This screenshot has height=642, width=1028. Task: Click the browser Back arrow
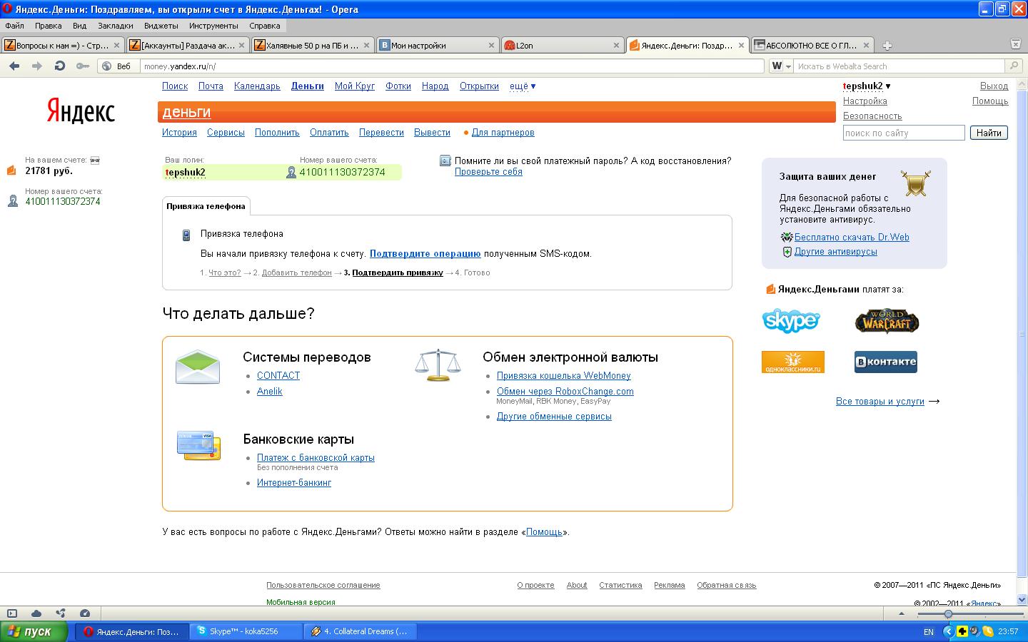(x=14, y=66)
